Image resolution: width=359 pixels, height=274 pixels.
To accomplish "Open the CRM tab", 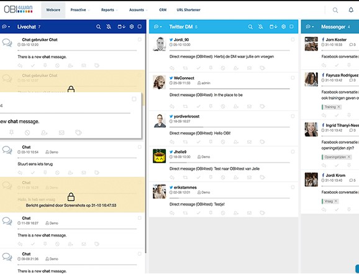I will click(x=163, y=10).
